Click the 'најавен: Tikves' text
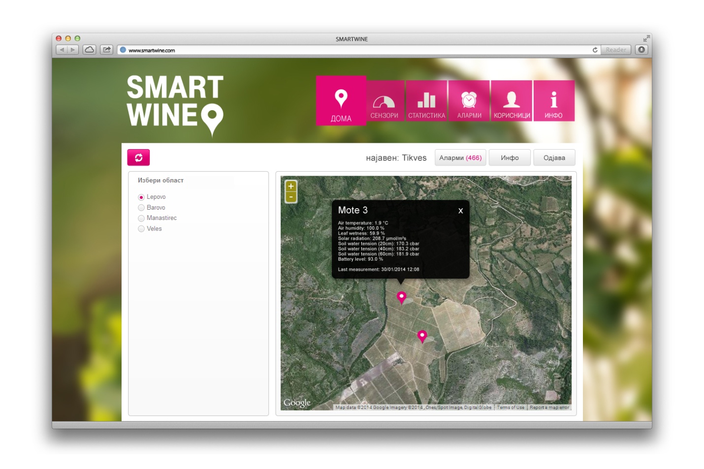This screenshot has height=469, width=704. pyautogui.click(x=396, y=158)
